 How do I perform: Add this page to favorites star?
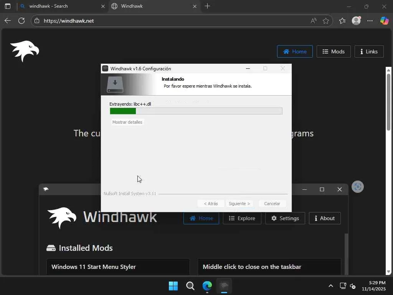point(325,21)
